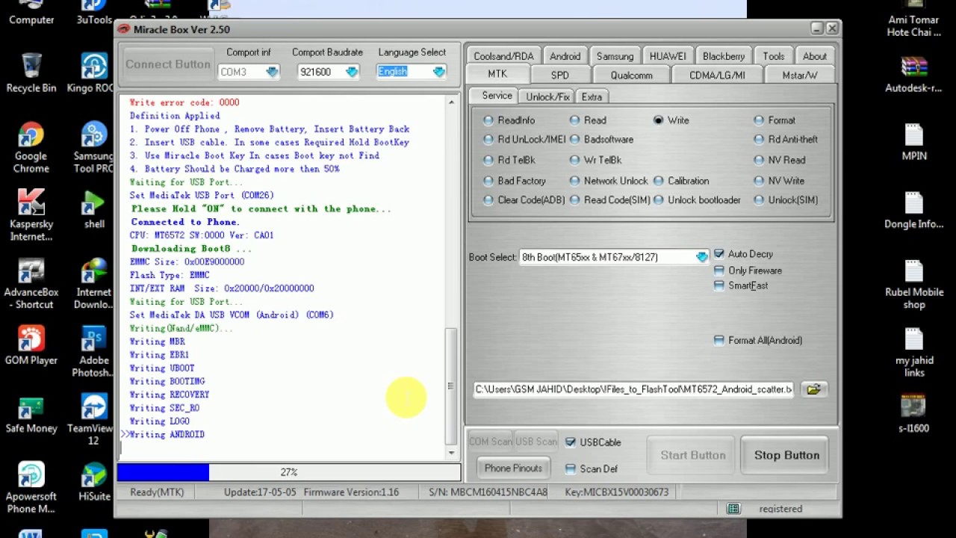This screenshot has width=956, height=538.
Task: Click the Phone Pinouts button
Action: (x=513, y=469)
